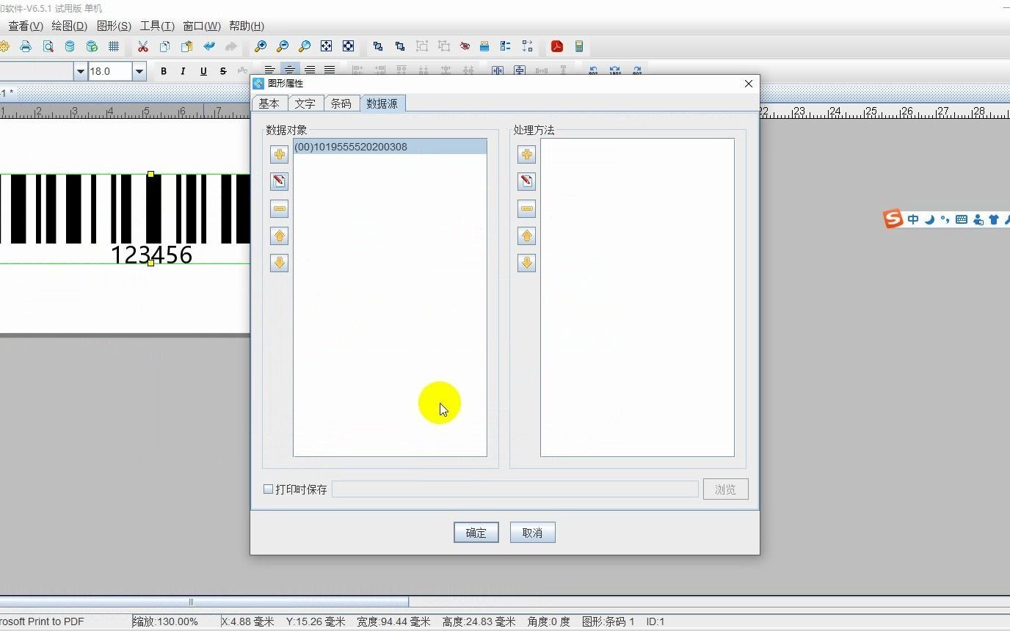
Task: Click the 缩放:130.00% status bar entry
Action: click(x=166, y=621)
